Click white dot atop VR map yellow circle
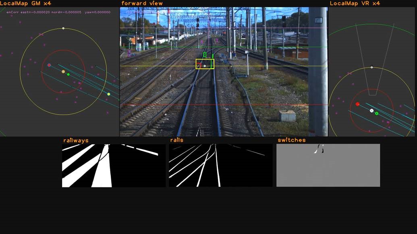Screen dimensions: 417x234 [x=372, y=67]
